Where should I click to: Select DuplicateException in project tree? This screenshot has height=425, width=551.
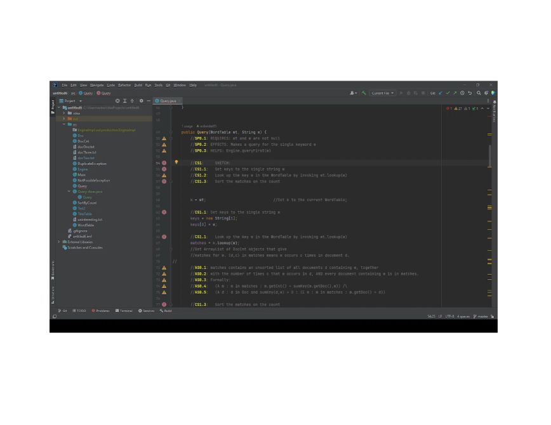click(91, 164)
